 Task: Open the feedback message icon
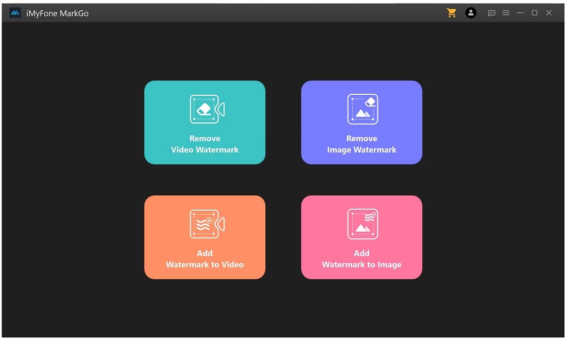point(491,13)
